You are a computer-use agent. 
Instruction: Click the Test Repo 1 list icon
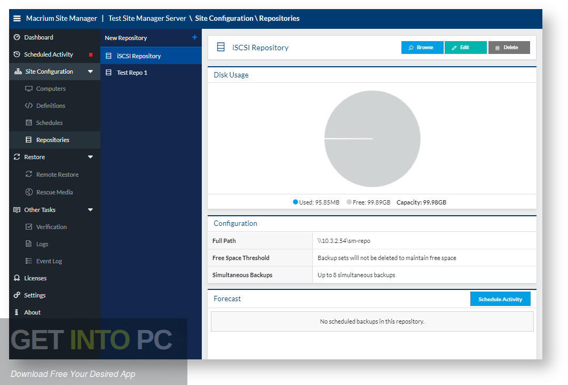[x=108, y=73]
